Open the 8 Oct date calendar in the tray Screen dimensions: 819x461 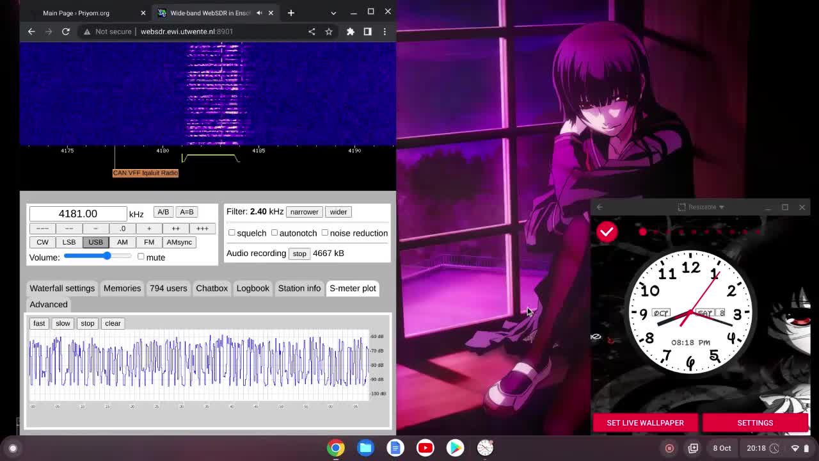coord(722,448)
